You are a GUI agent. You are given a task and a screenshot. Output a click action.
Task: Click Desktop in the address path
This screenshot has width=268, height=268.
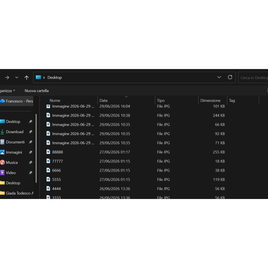55,77
